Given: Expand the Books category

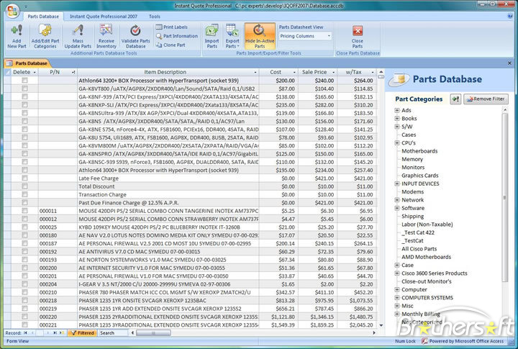Looking at the screenshot, I should 397,118.
